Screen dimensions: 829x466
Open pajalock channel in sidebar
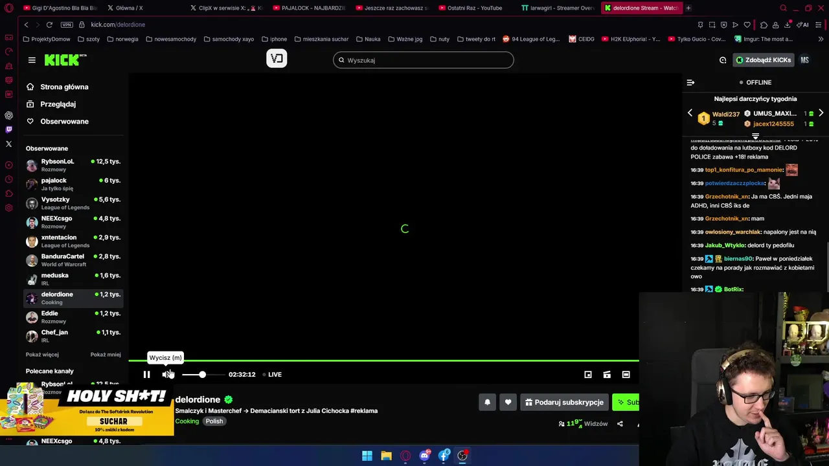pos(73,184)
